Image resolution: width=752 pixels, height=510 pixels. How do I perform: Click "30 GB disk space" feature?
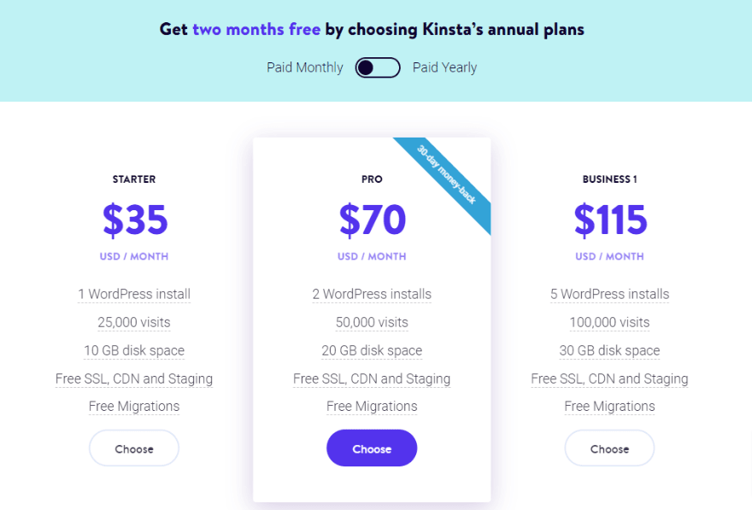(609, 350)
